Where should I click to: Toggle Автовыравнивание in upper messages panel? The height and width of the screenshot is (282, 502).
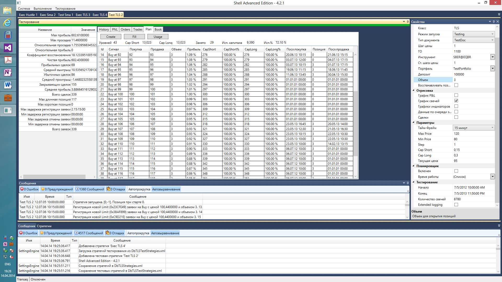tap(166, 189)
